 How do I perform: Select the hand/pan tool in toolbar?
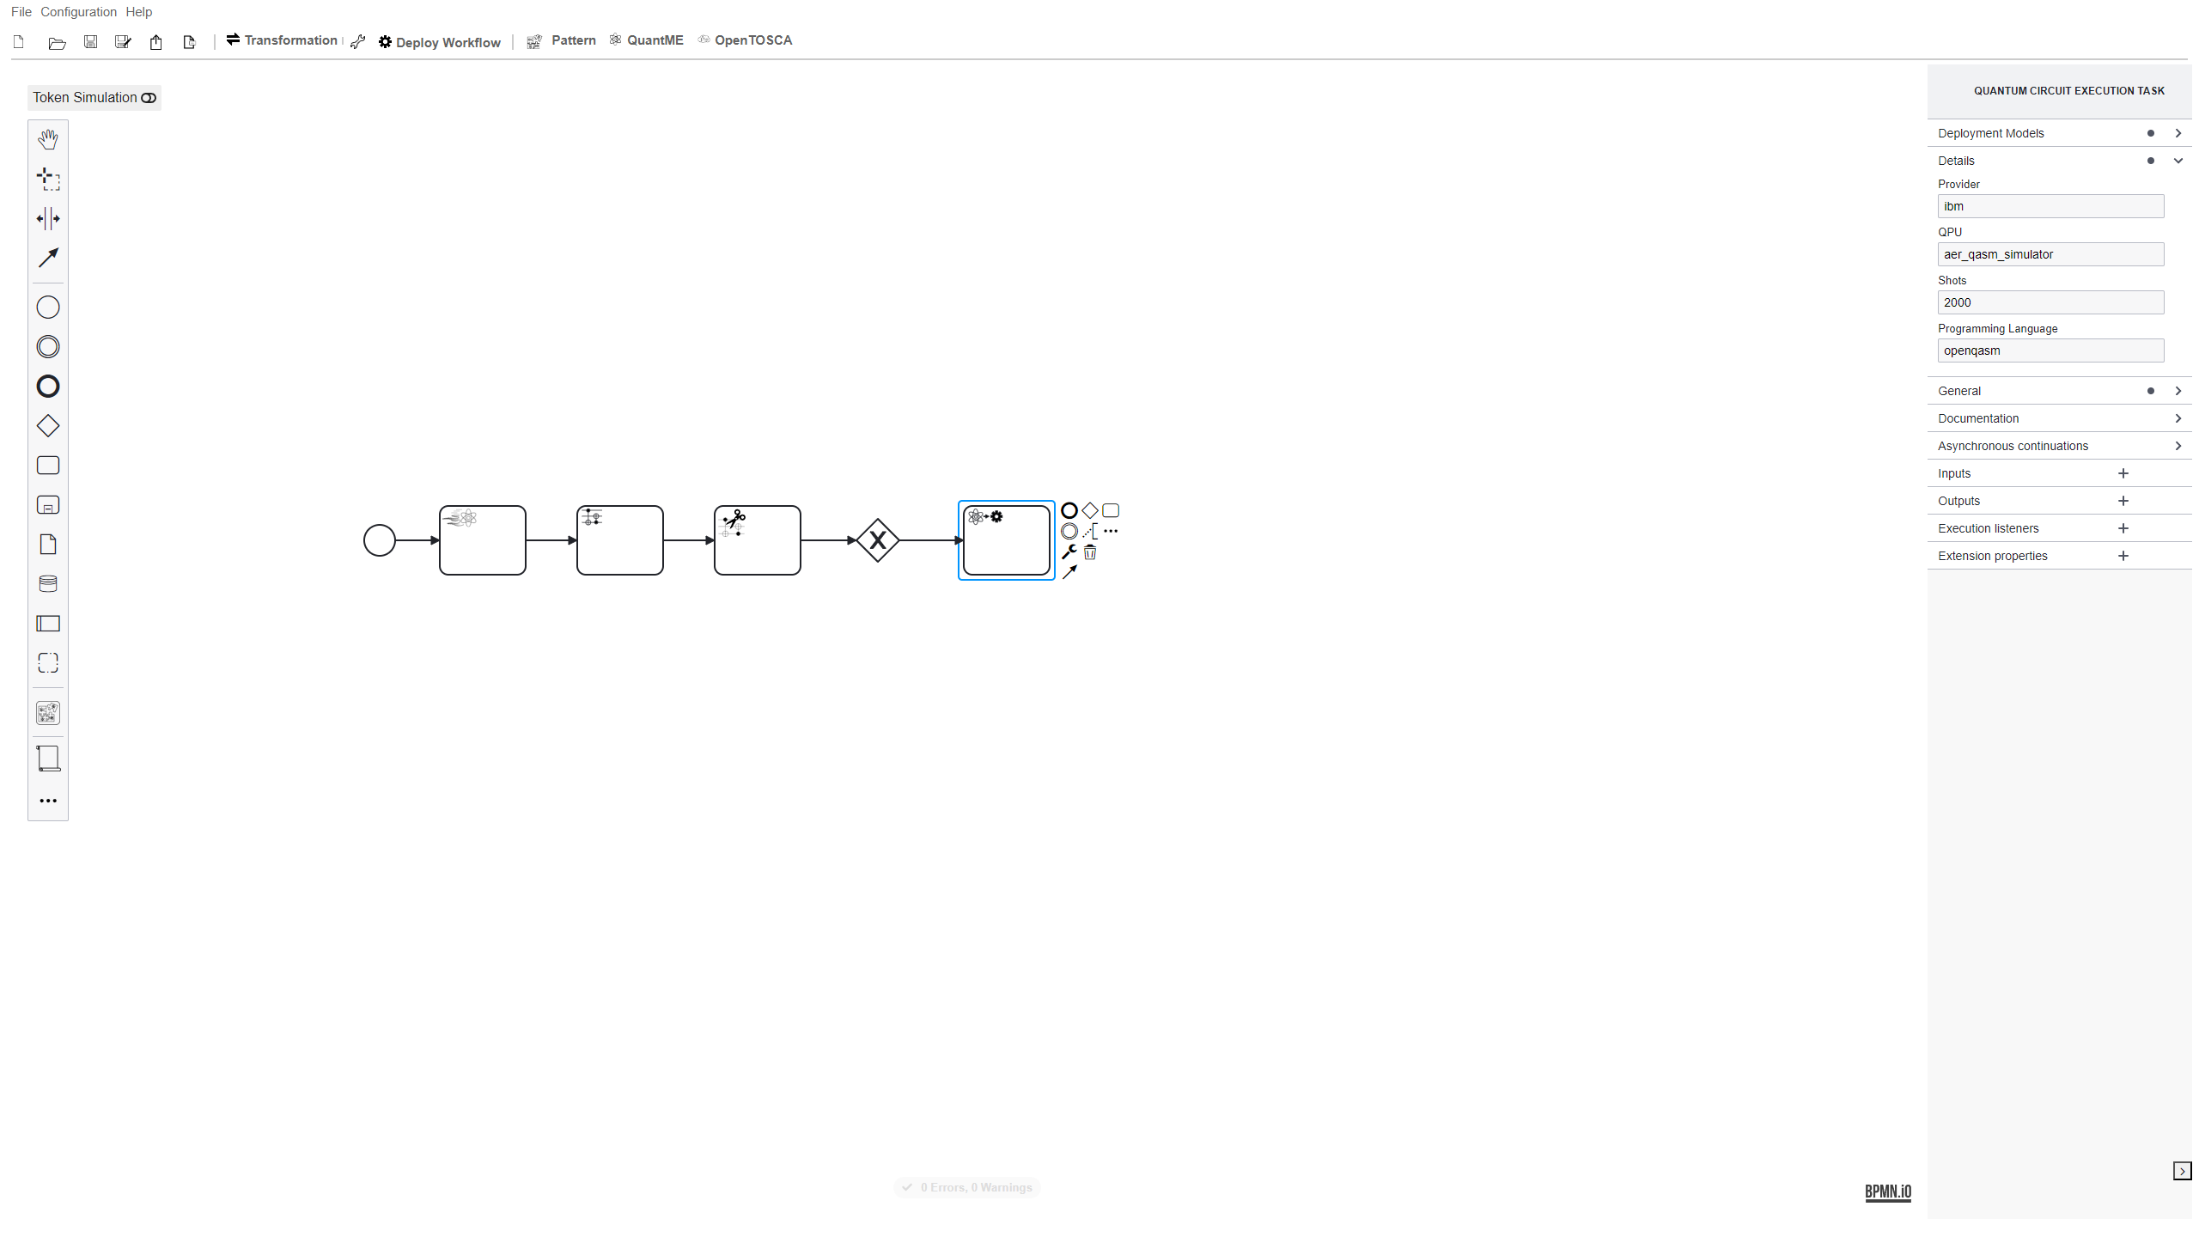(x=48, y=139)
